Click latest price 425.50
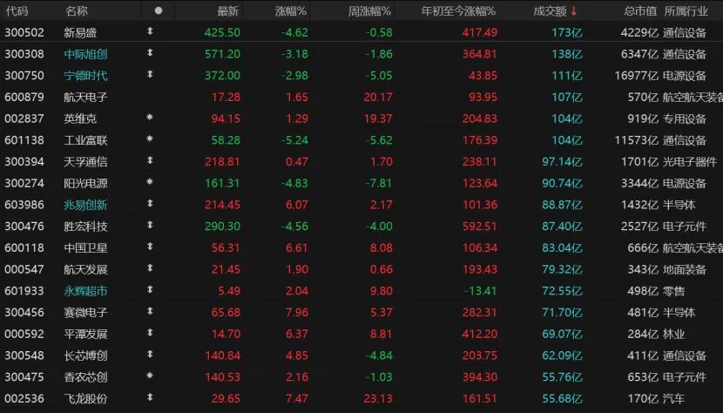This screenshot has width=723, height=413. point(222,32)
